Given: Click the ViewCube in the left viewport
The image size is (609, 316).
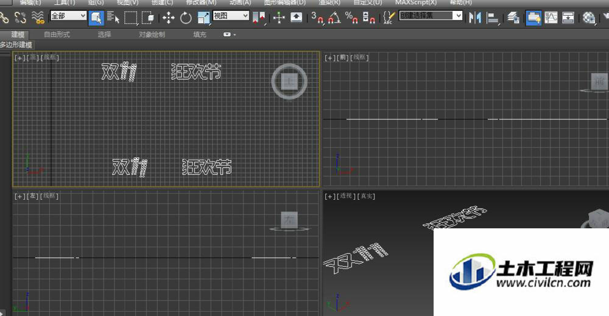Looking at the screenshot, I should click(289, 220).
